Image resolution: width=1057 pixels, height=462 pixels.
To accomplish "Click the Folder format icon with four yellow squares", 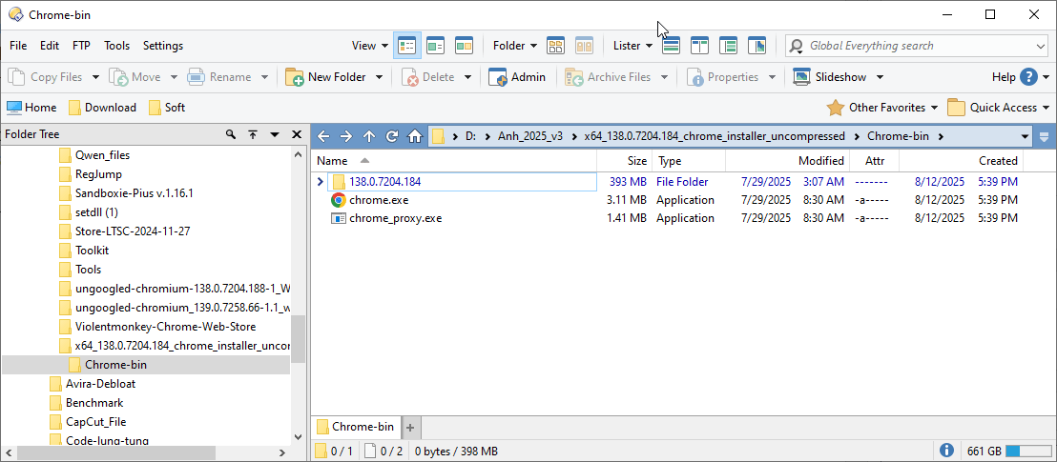I will coord(555,46).
